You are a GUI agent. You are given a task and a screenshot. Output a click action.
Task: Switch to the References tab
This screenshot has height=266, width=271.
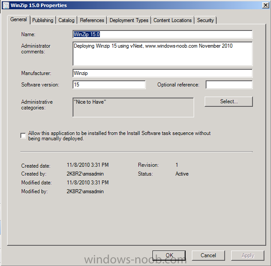coord(92,20)
